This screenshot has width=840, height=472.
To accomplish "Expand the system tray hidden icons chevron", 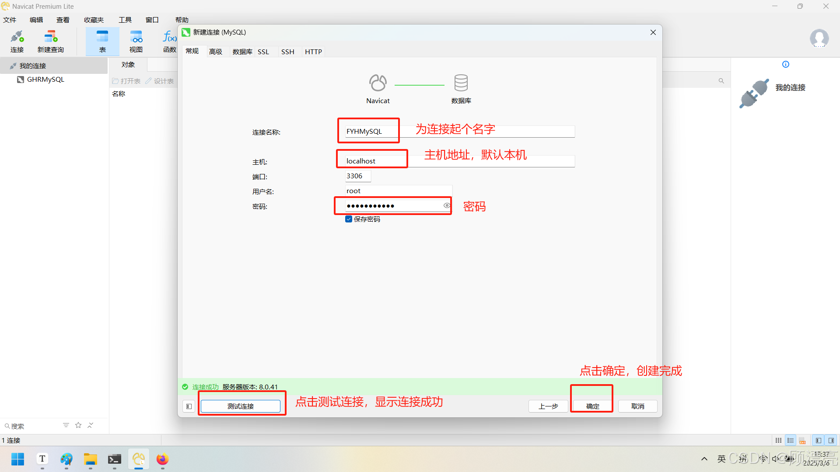I will pyautogui.click(x=704, y=459).
